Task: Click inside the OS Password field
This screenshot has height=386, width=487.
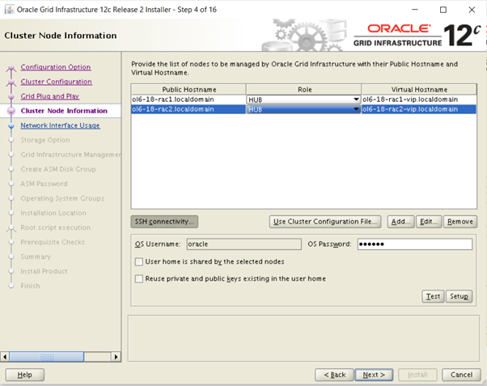Action: click(x=413, y=244)
